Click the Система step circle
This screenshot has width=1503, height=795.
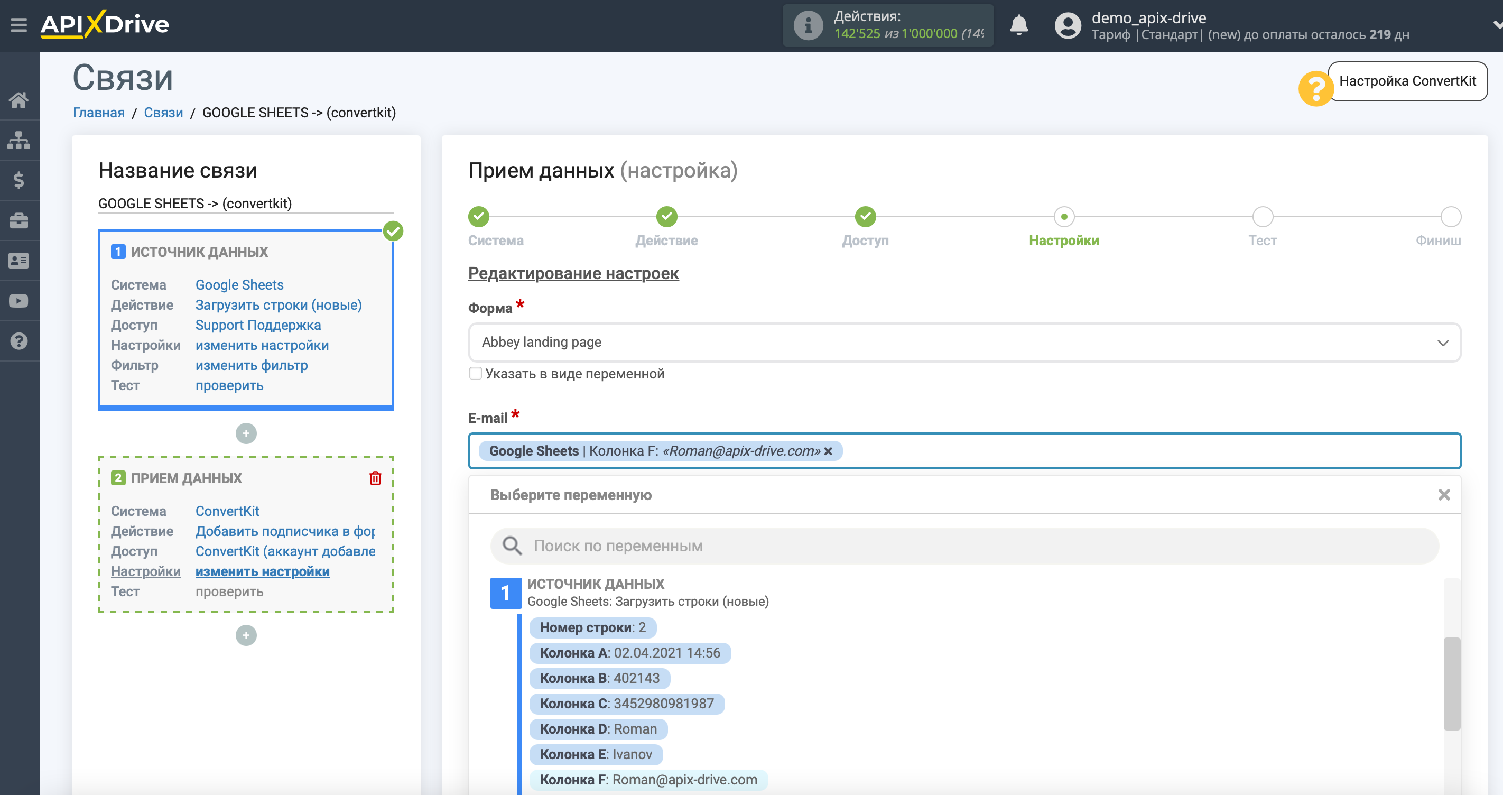[x=478, y=216]
